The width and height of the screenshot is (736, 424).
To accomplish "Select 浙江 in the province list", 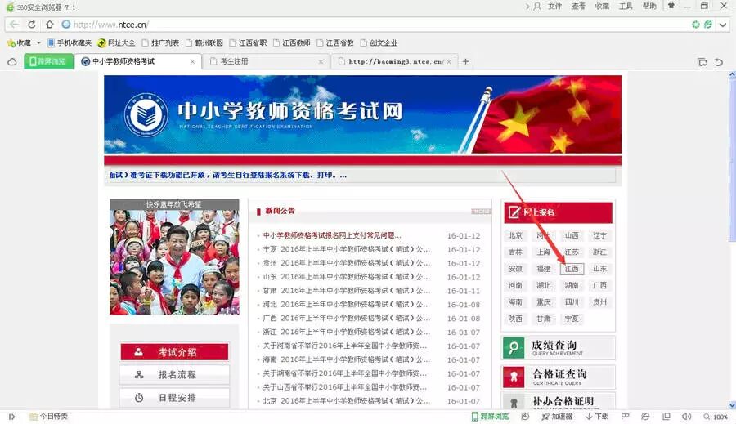I will click(600, 252).
